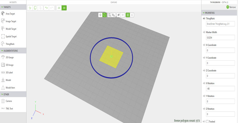Click binding arrow beside X Rotation
Image resolution: width=238 pixels, height=123 pixels.
point(204,83)
